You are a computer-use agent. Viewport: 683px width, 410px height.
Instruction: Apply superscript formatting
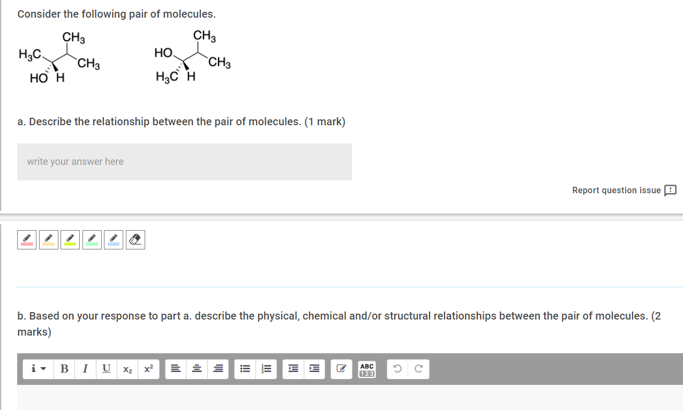(x=148, y=369)
